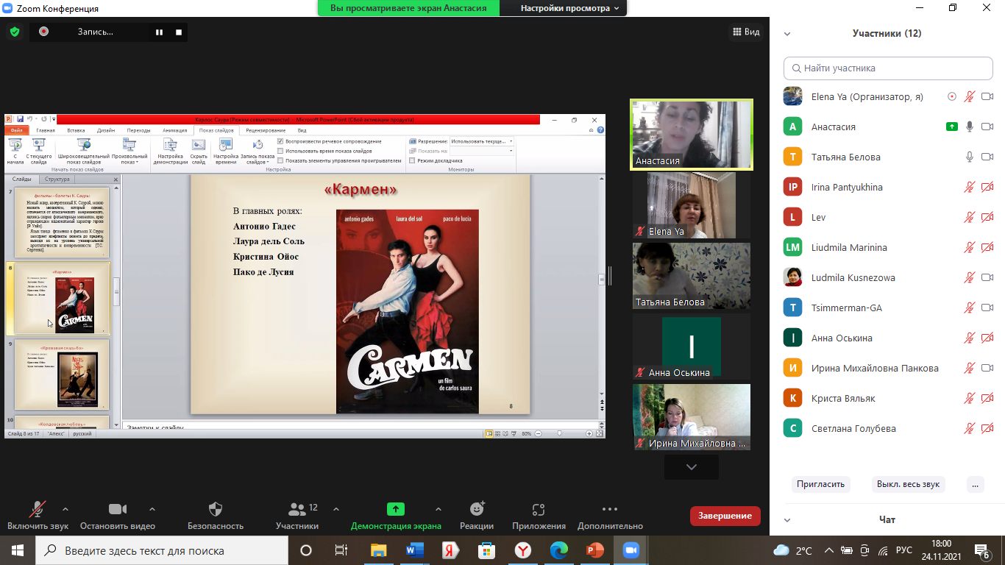Click recording indicator in Elena Ya row
Image resolution: width=1005 pixels, height=565 pixels.
coord(952,96)
